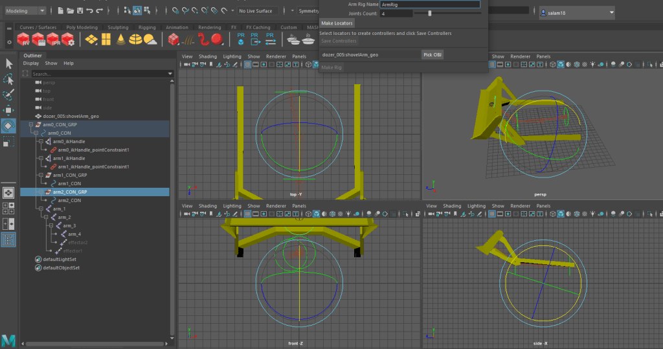Click the Undo arrow in the status line

pyautogui.click(x=90, y=11)
